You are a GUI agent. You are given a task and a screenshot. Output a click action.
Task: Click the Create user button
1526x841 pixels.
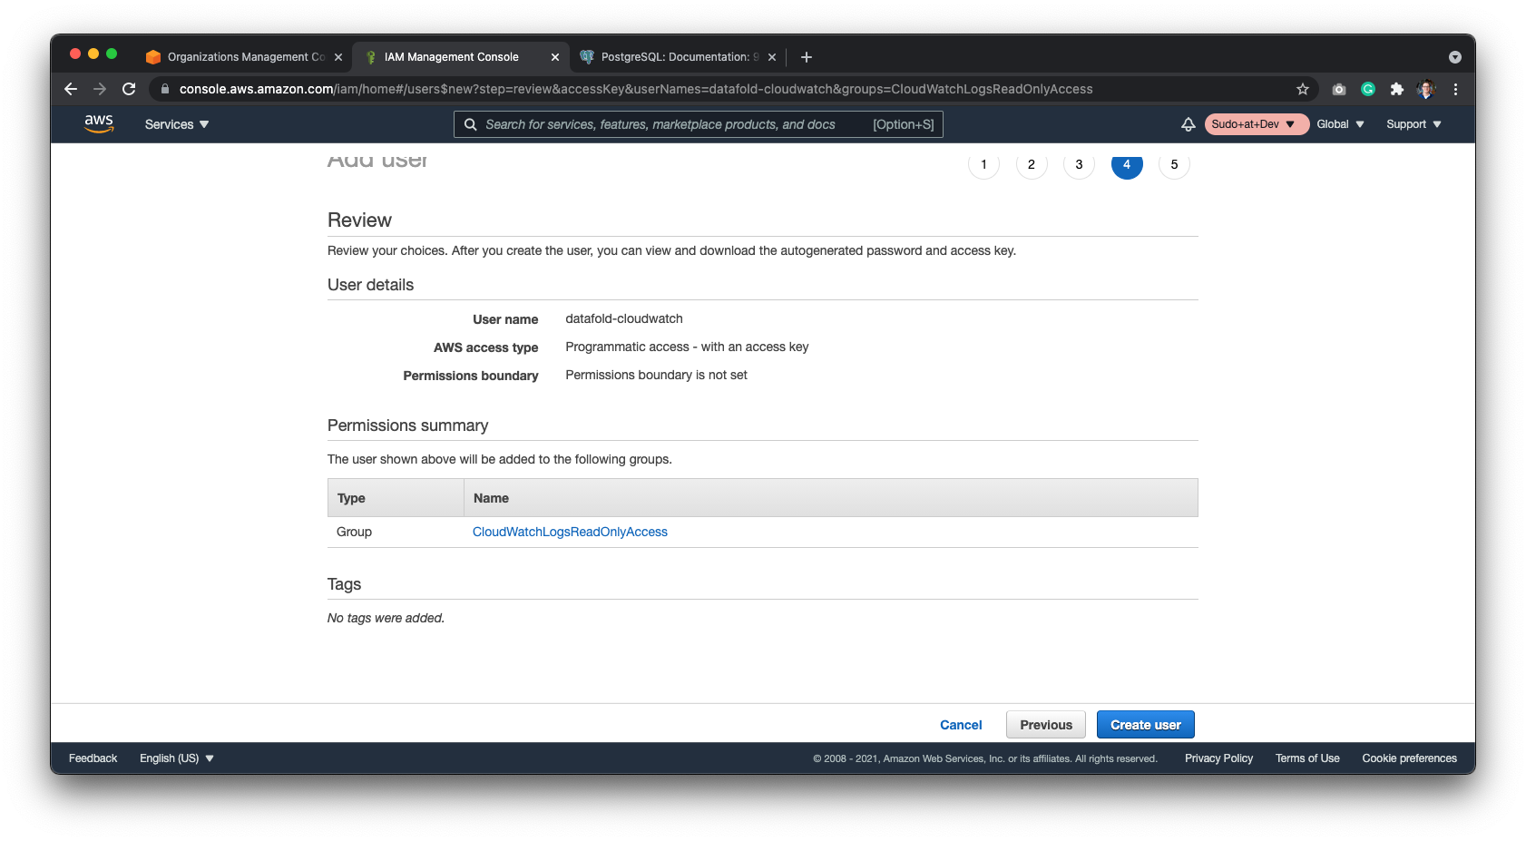[x=1146, y=725]
